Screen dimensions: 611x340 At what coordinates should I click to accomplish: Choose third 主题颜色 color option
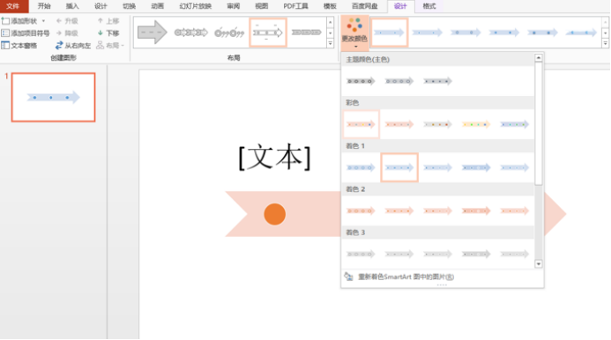click(x=437, y=81)
